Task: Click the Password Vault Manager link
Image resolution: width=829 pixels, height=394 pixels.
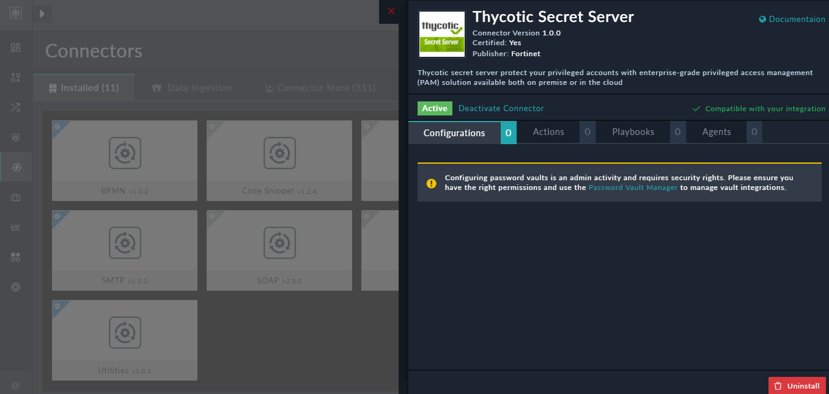Action: click(633, 187)
